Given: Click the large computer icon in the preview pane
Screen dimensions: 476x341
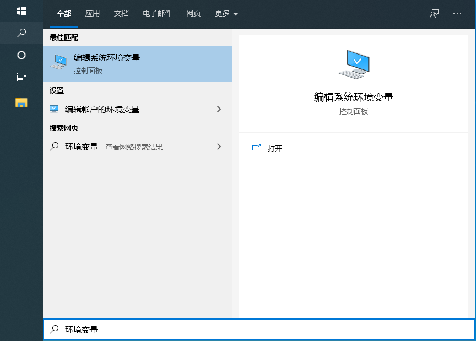Looking at the screenshot, I should click(x=354, y=64).
